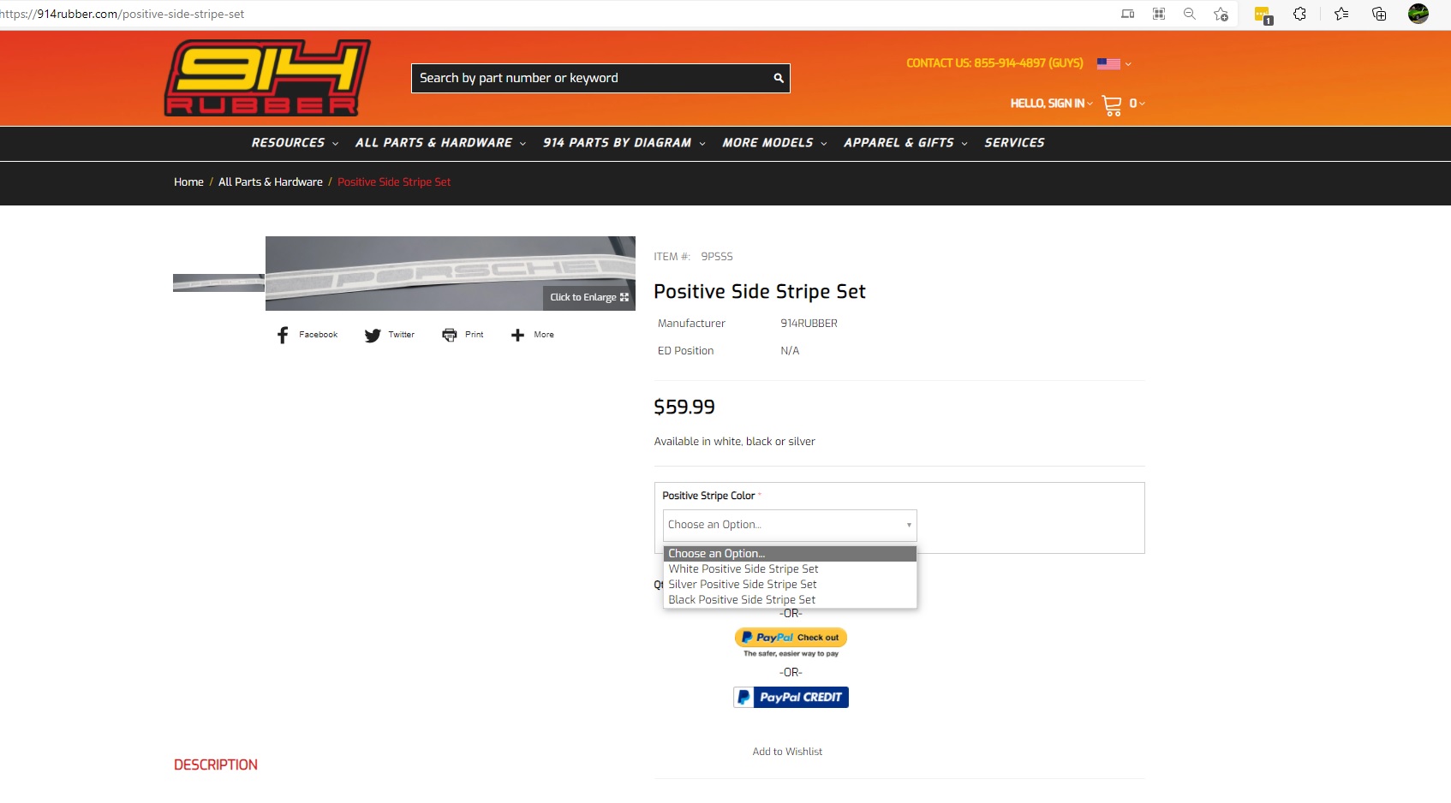Open the browser Collections icon
Image resolution: width=1451 pixels, height=803 pixels.
coord(1379,14)
